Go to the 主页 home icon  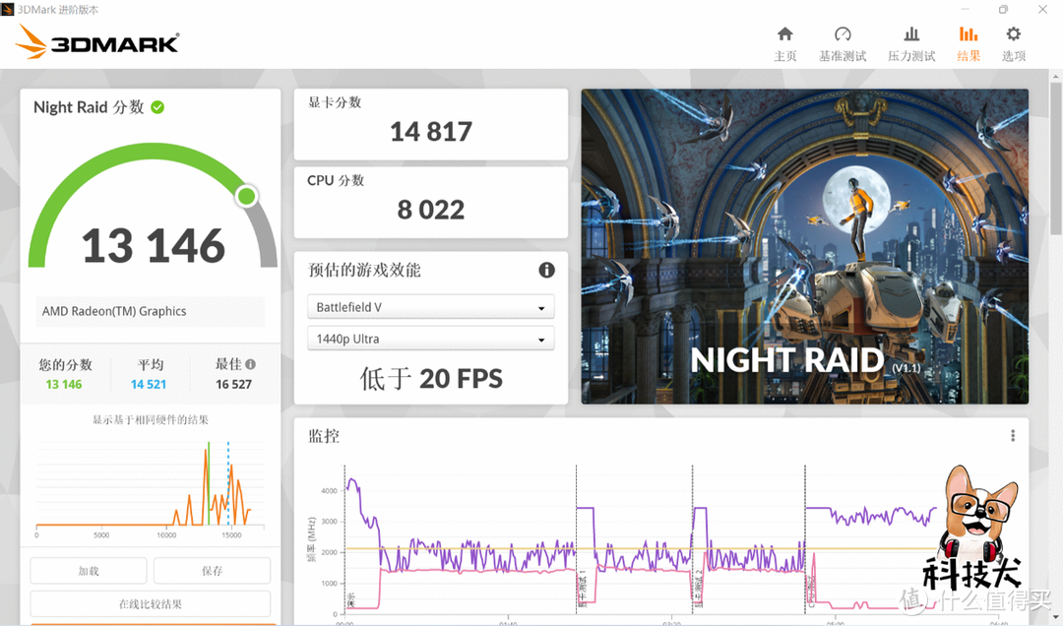785,43
